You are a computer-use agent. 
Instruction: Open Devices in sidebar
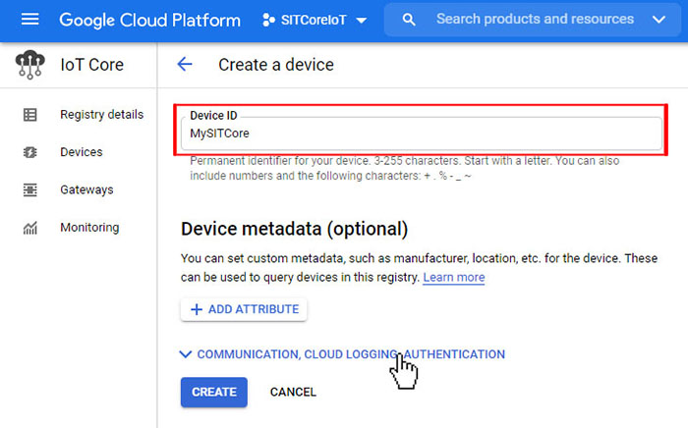click(x=82, y=152)
